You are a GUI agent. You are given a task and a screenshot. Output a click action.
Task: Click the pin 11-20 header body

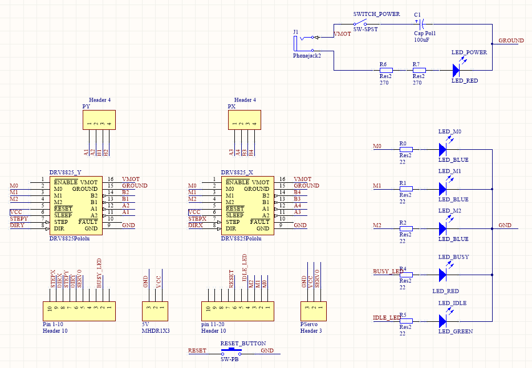click(237, 310)
